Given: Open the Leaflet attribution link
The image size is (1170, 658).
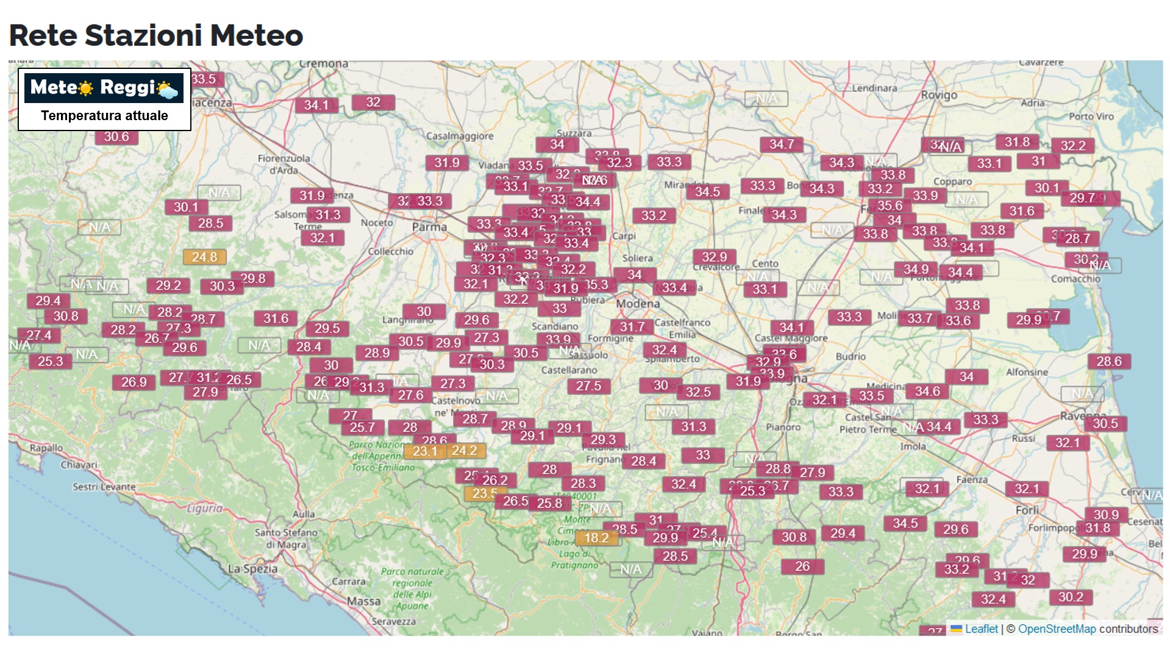Looking at the screenshot, I should (x=981, y=629).
